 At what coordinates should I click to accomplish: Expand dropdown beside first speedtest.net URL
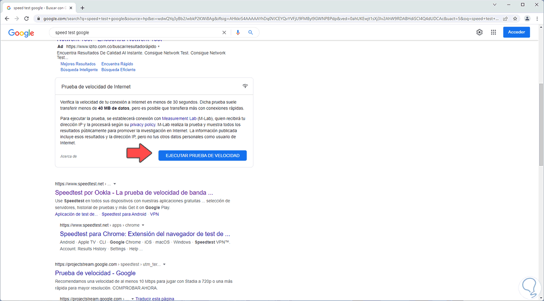pos(115,184)
